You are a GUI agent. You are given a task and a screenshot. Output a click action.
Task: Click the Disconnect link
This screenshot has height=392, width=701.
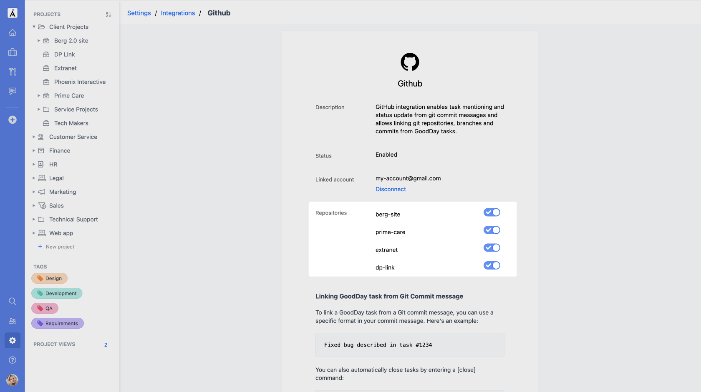391,189
